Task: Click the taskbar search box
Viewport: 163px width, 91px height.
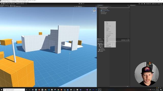Action: coord(14,90)
